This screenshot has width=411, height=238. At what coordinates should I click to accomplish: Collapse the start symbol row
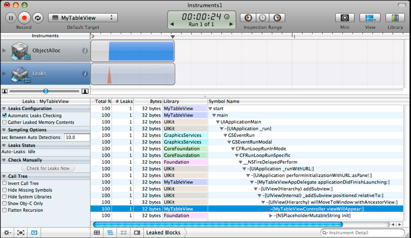(x=210, y=109)
